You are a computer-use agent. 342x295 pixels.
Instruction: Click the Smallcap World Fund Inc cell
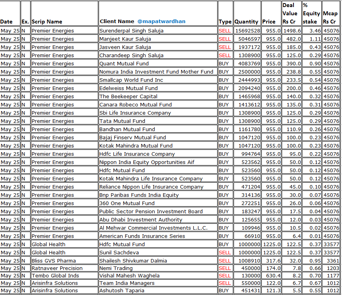pos(158,80)
